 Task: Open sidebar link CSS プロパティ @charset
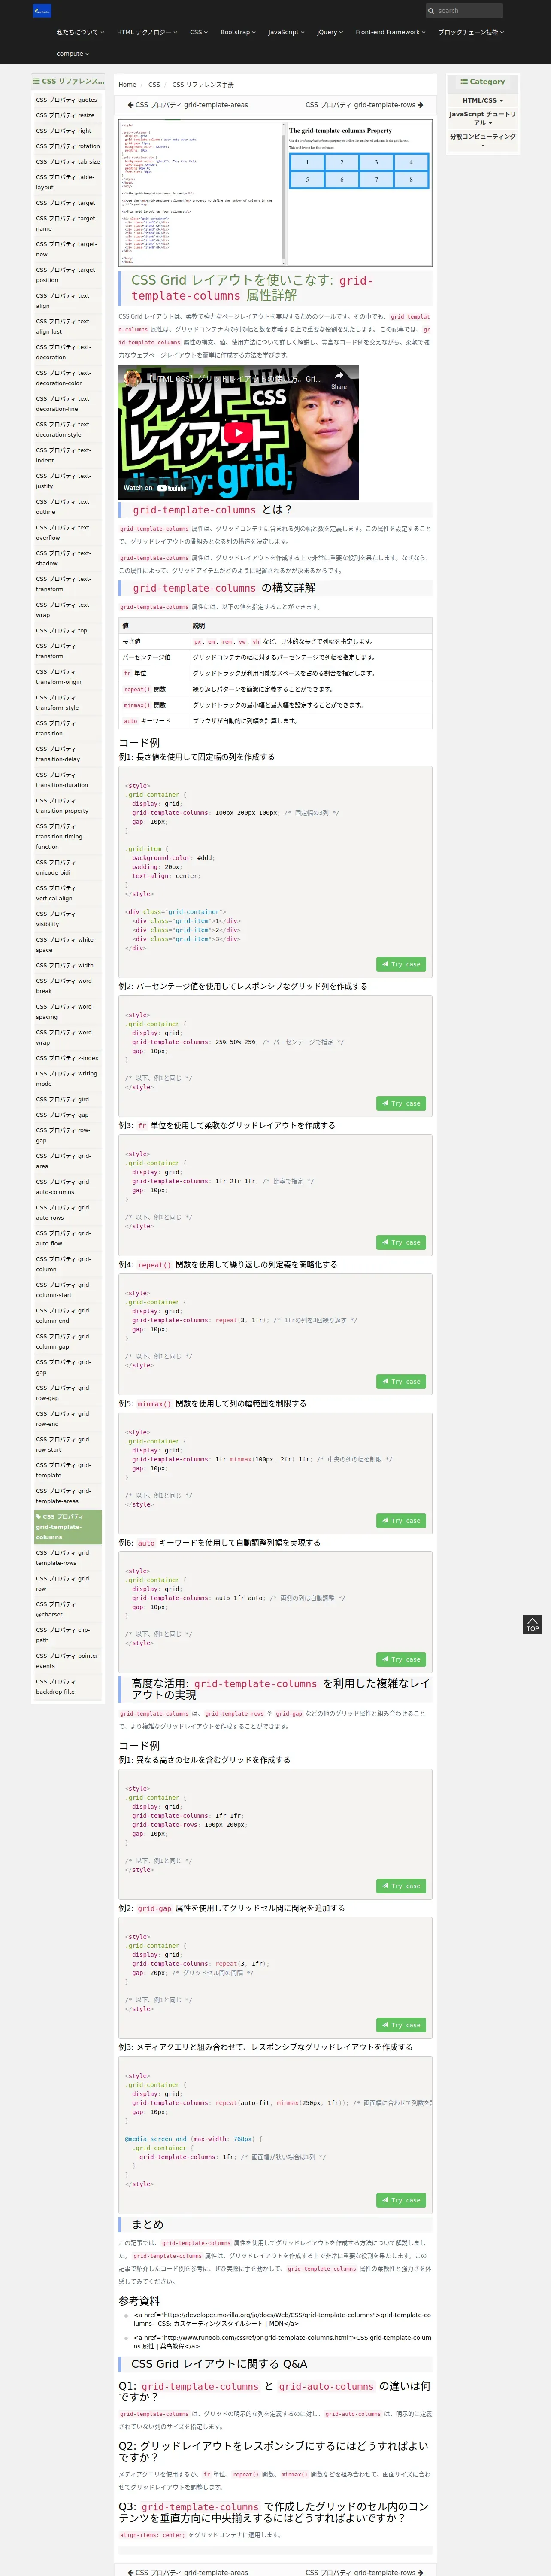click(67, 1609)
